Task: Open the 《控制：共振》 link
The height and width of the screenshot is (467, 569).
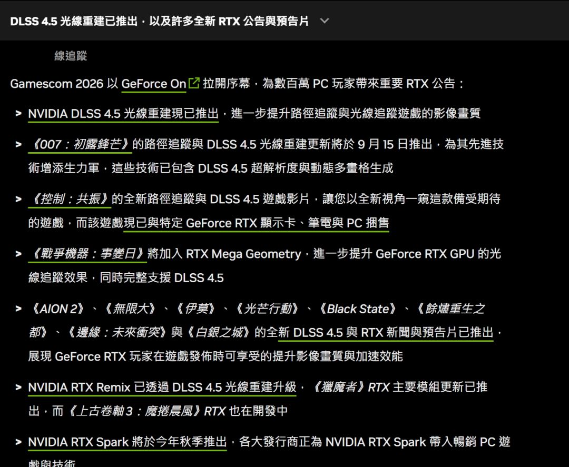Action: (x=70, y=199)
